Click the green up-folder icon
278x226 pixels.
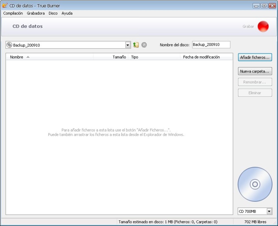pos(136,45)
